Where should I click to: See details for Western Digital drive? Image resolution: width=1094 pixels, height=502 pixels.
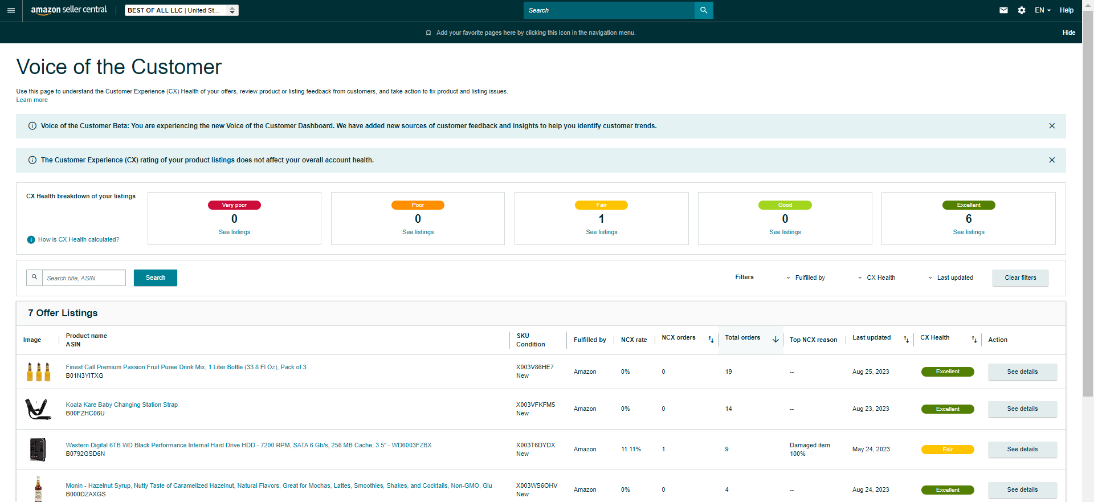[x=1022, y=450]
